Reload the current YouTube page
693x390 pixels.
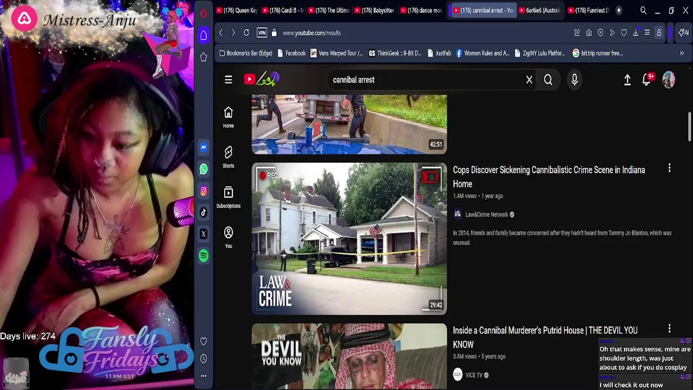[x=246, y=33]
